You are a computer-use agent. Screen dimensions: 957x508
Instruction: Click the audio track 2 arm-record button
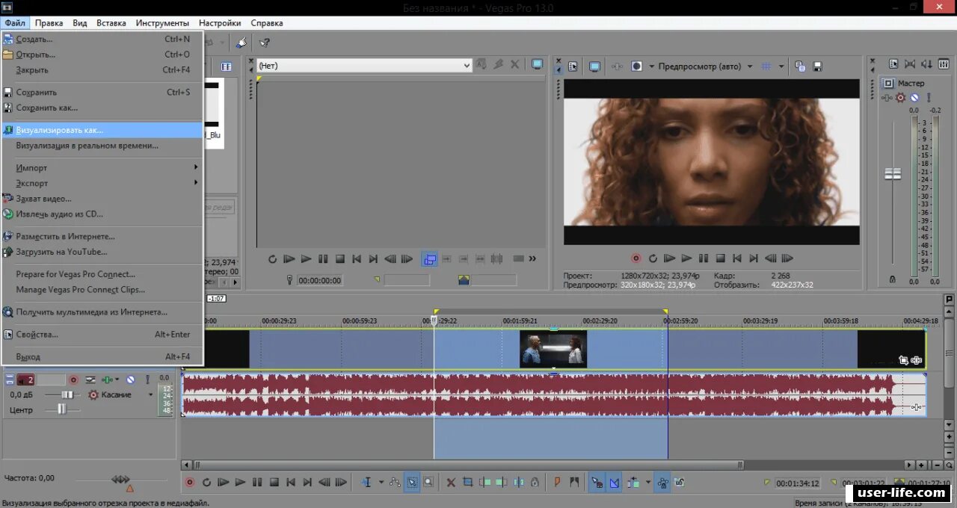(73, 380)
